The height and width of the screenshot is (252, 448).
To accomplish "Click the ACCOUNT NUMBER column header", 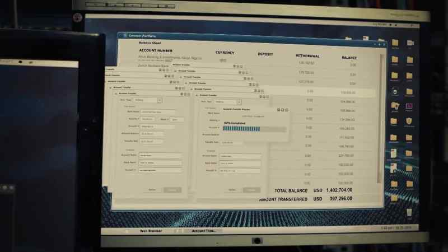I will click(x=156, y=50).
